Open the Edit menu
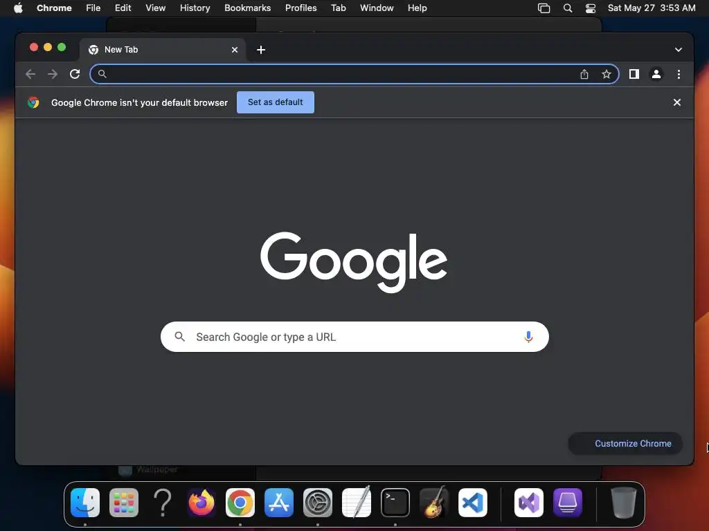 (x=123, y=8)
